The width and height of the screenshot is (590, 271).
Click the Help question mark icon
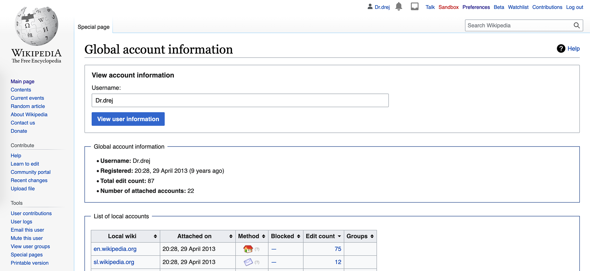coord(561,48)
